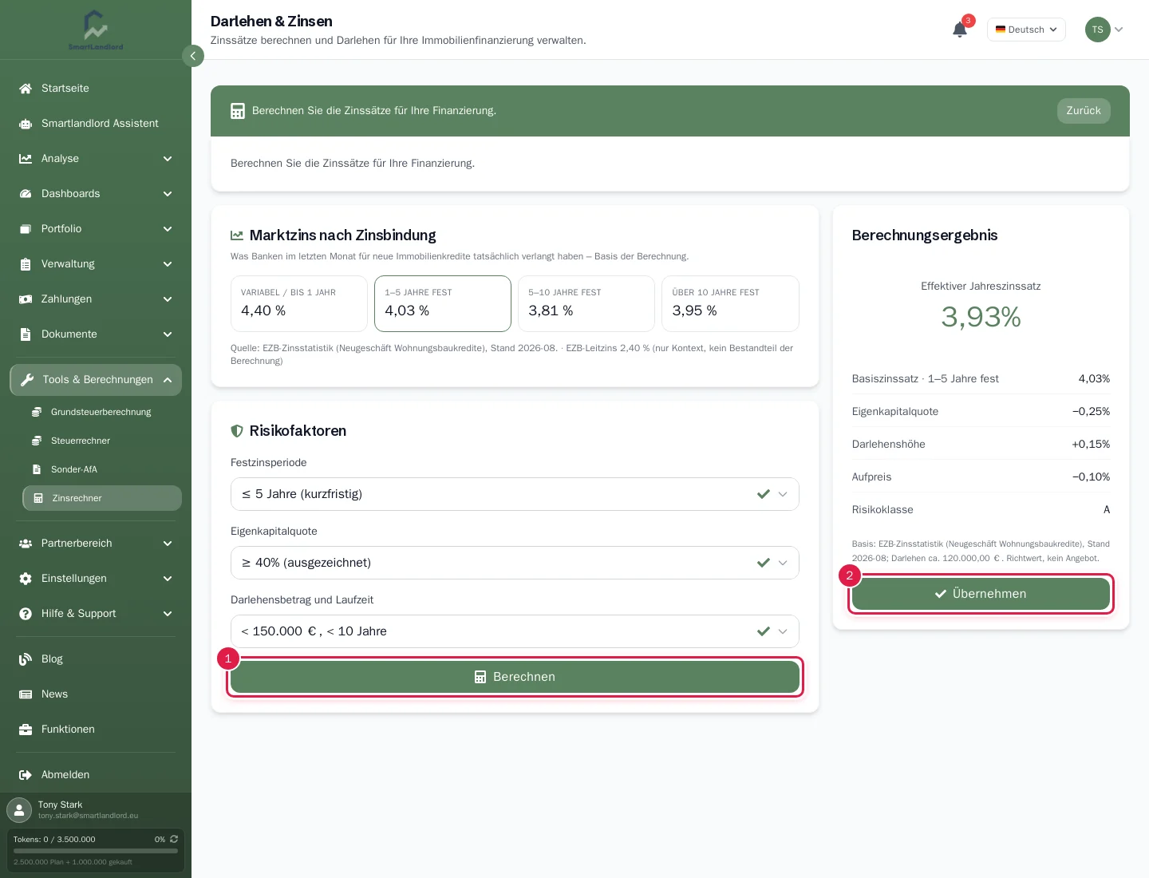Image resolution: width=1149 pixels, height=878 pixels.
Task: Collapse the sidebar with arrow button
Action: point(193,56)
